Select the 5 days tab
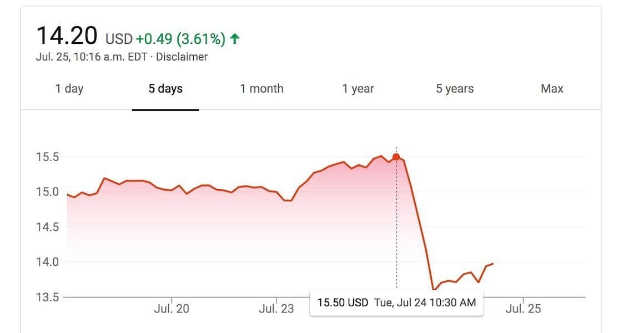This screenshot has width=619, height=333. click(165, 89)
